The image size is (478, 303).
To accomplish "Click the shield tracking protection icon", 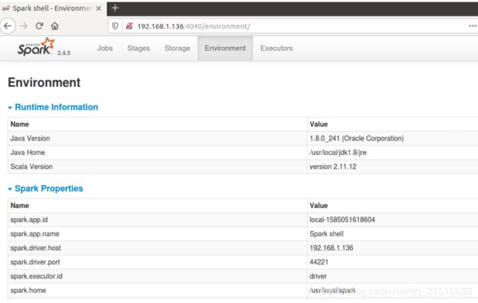I will [115, 26].
